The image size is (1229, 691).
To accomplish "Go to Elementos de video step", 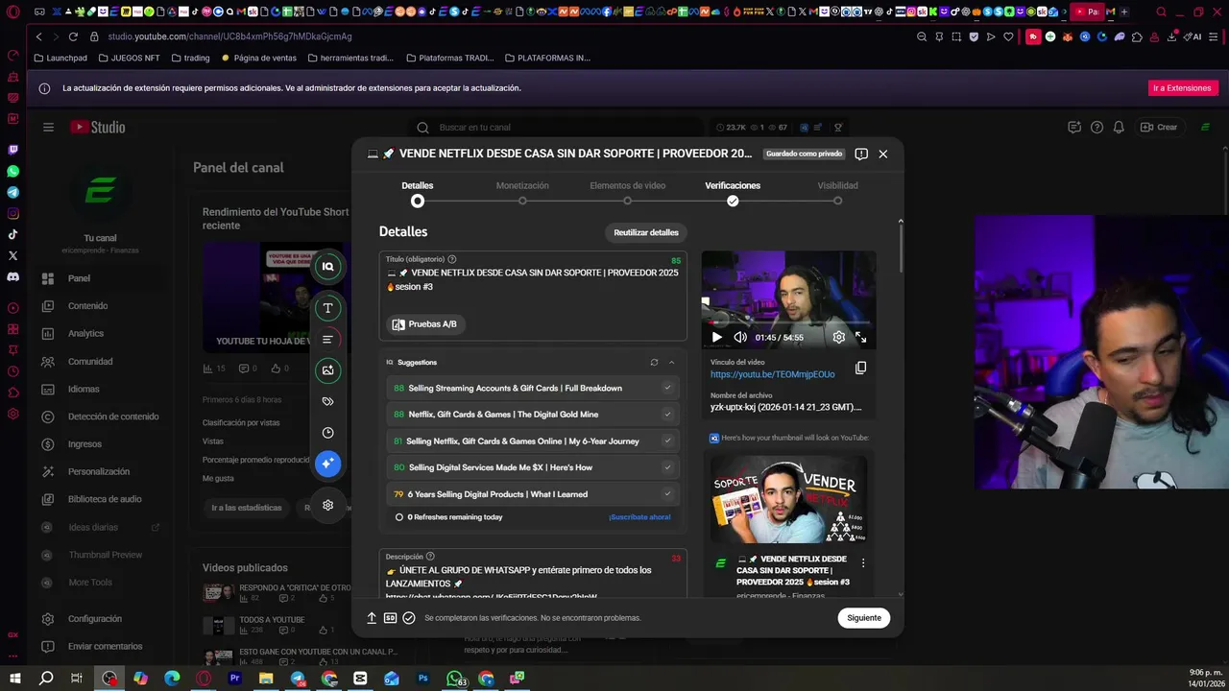I will click(627, 192).
